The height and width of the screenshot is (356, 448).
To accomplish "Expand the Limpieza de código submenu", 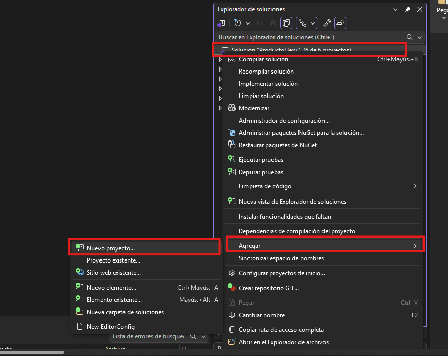I will 323,186.
